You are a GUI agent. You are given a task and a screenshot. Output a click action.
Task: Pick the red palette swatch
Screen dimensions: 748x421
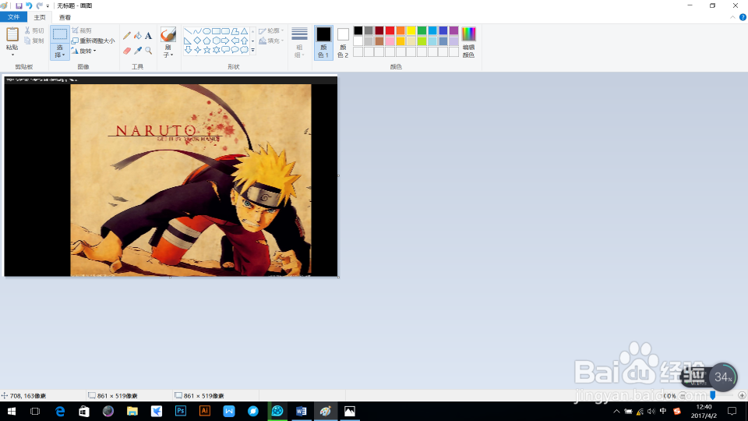point(390,30)
